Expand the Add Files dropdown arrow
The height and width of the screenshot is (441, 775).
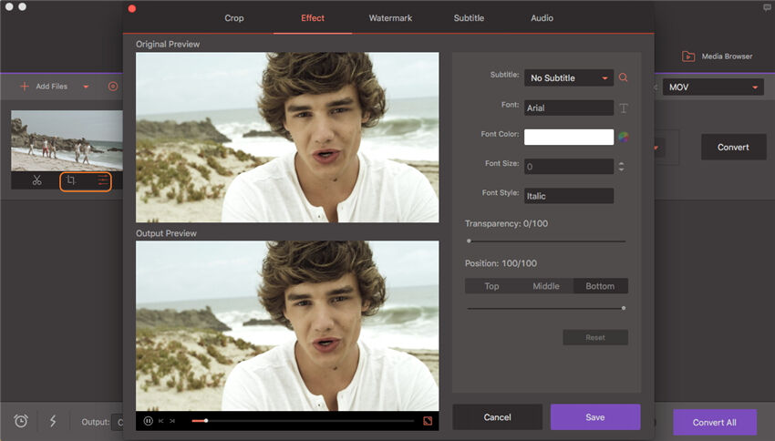pos(86,87)
